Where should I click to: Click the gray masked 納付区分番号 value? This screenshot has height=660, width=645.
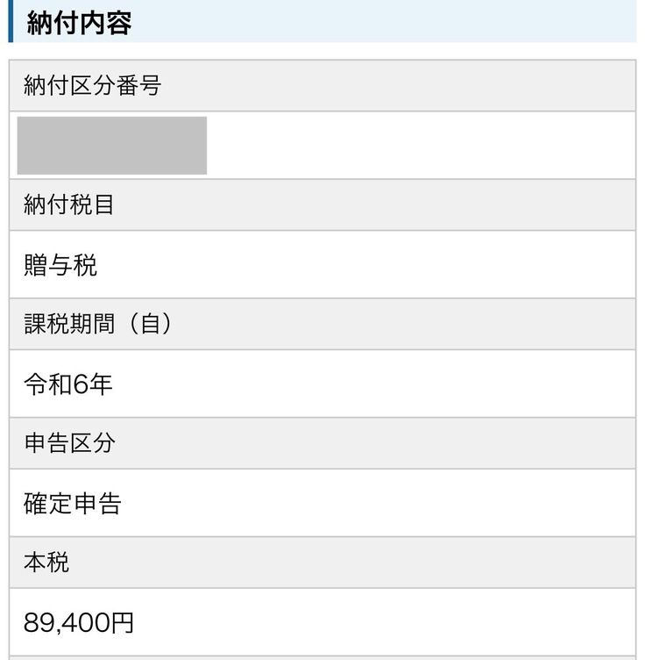coord(112,146)
